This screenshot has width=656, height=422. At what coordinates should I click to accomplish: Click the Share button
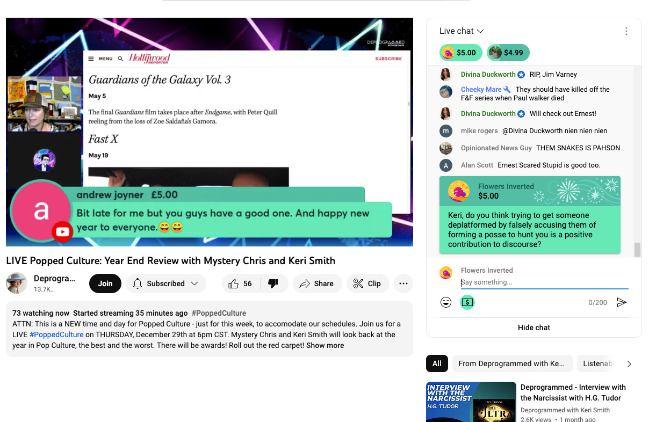pyautogui.click(x=317, y=283)
